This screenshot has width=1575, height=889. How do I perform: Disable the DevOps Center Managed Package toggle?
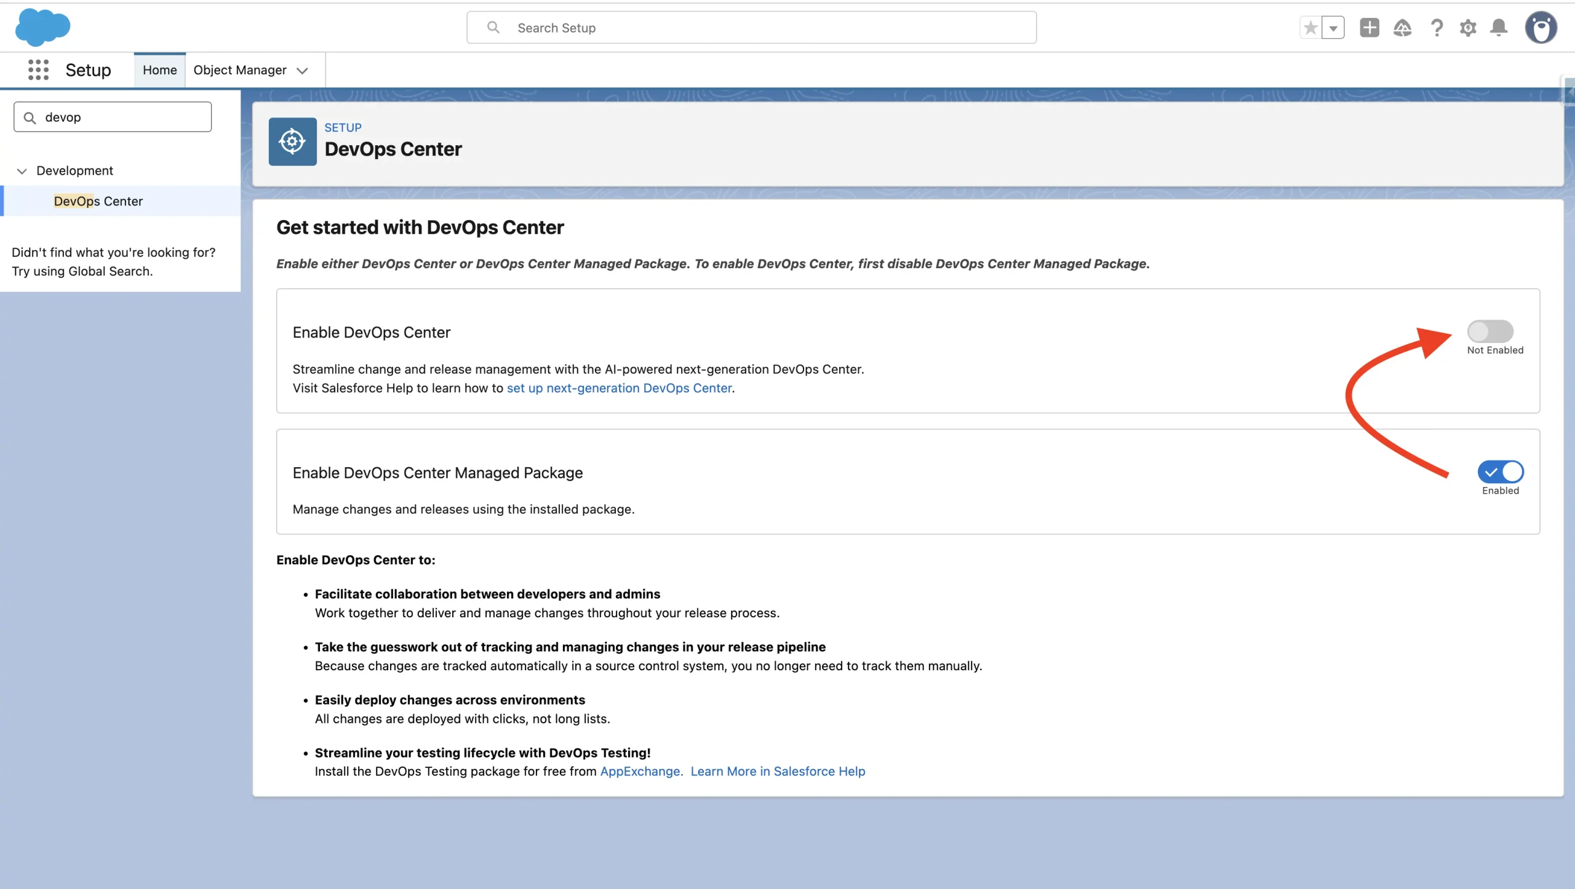click(x=1501, y=472)
